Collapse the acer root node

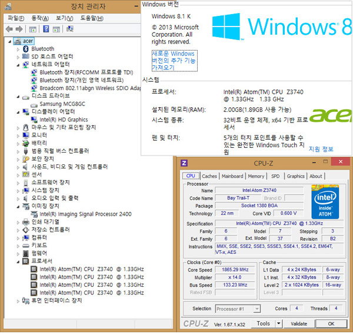point(9,42)
